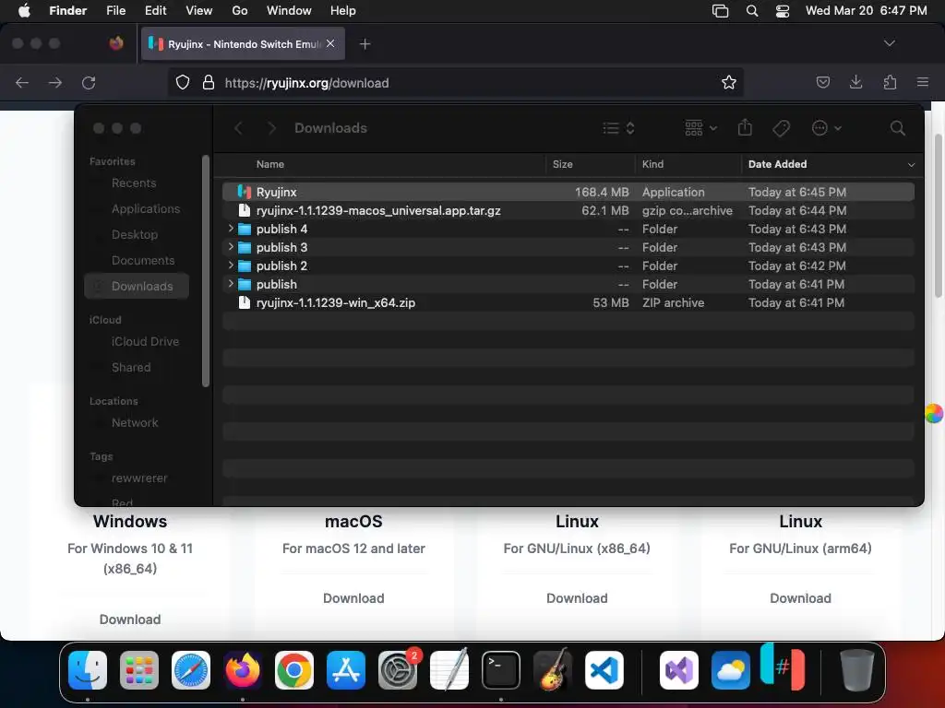Select ryujinx-1.1.1239-win_x64.zip file
The height and width of the screenshot is (708, 945).
pyautogui.click(x=568, y=302)
